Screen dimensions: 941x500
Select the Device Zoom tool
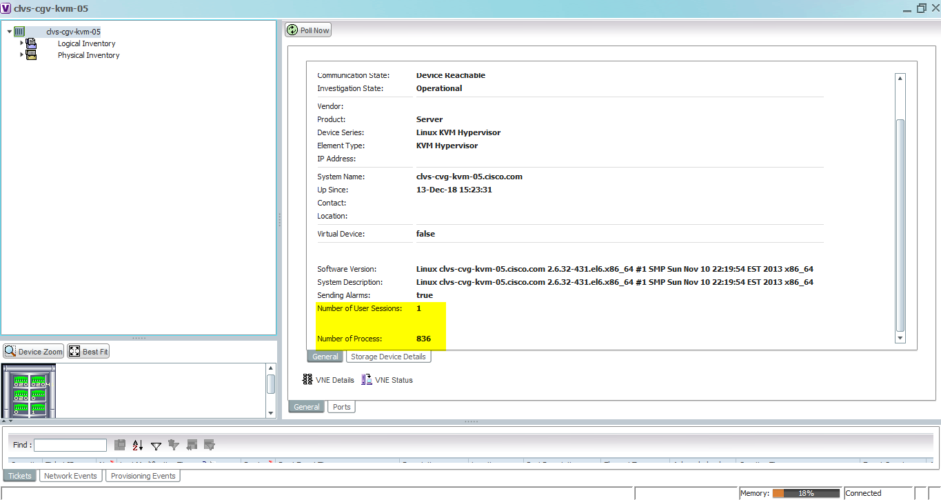pyautogui.click(x=32, y=351)
